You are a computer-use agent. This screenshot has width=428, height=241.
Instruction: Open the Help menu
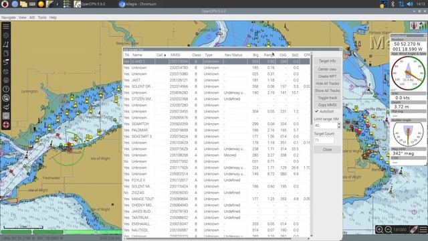[x=53, y=17]
